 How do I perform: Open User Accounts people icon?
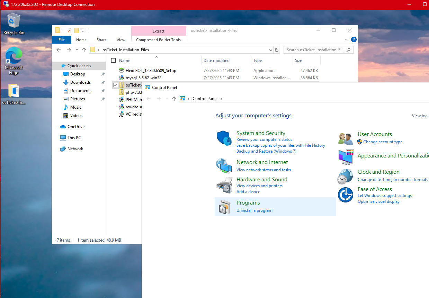pyautogui.click(x=346, y=138)
